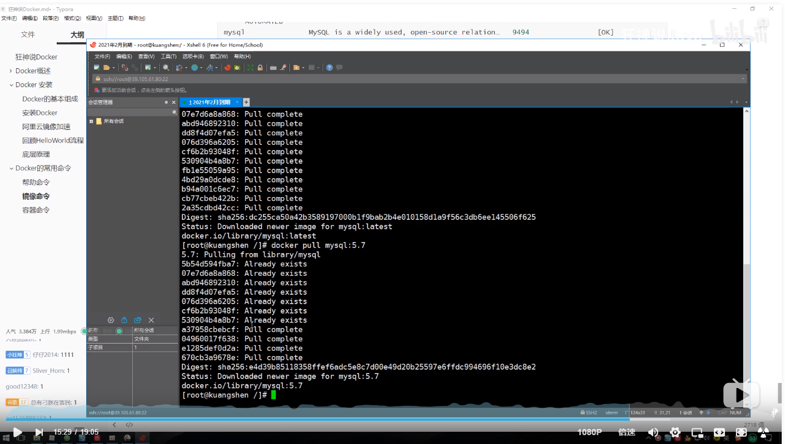Open the dropdown arrow beside the globe icon
This screenshot has height=444, width=785.
[201, 68]
